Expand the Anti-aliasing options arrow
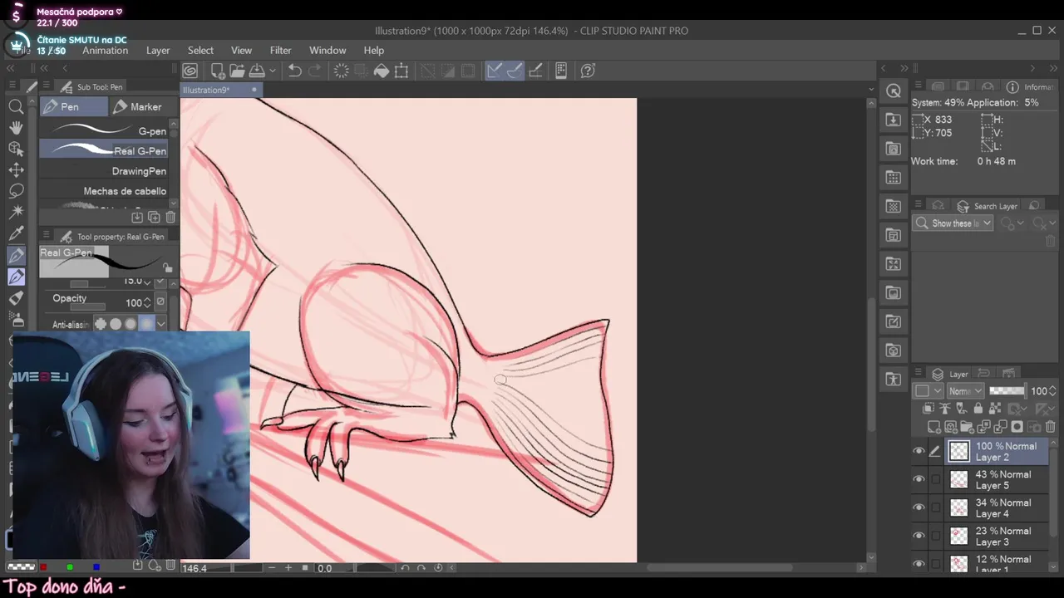The image size is (1064, 598). coord(161,325)
